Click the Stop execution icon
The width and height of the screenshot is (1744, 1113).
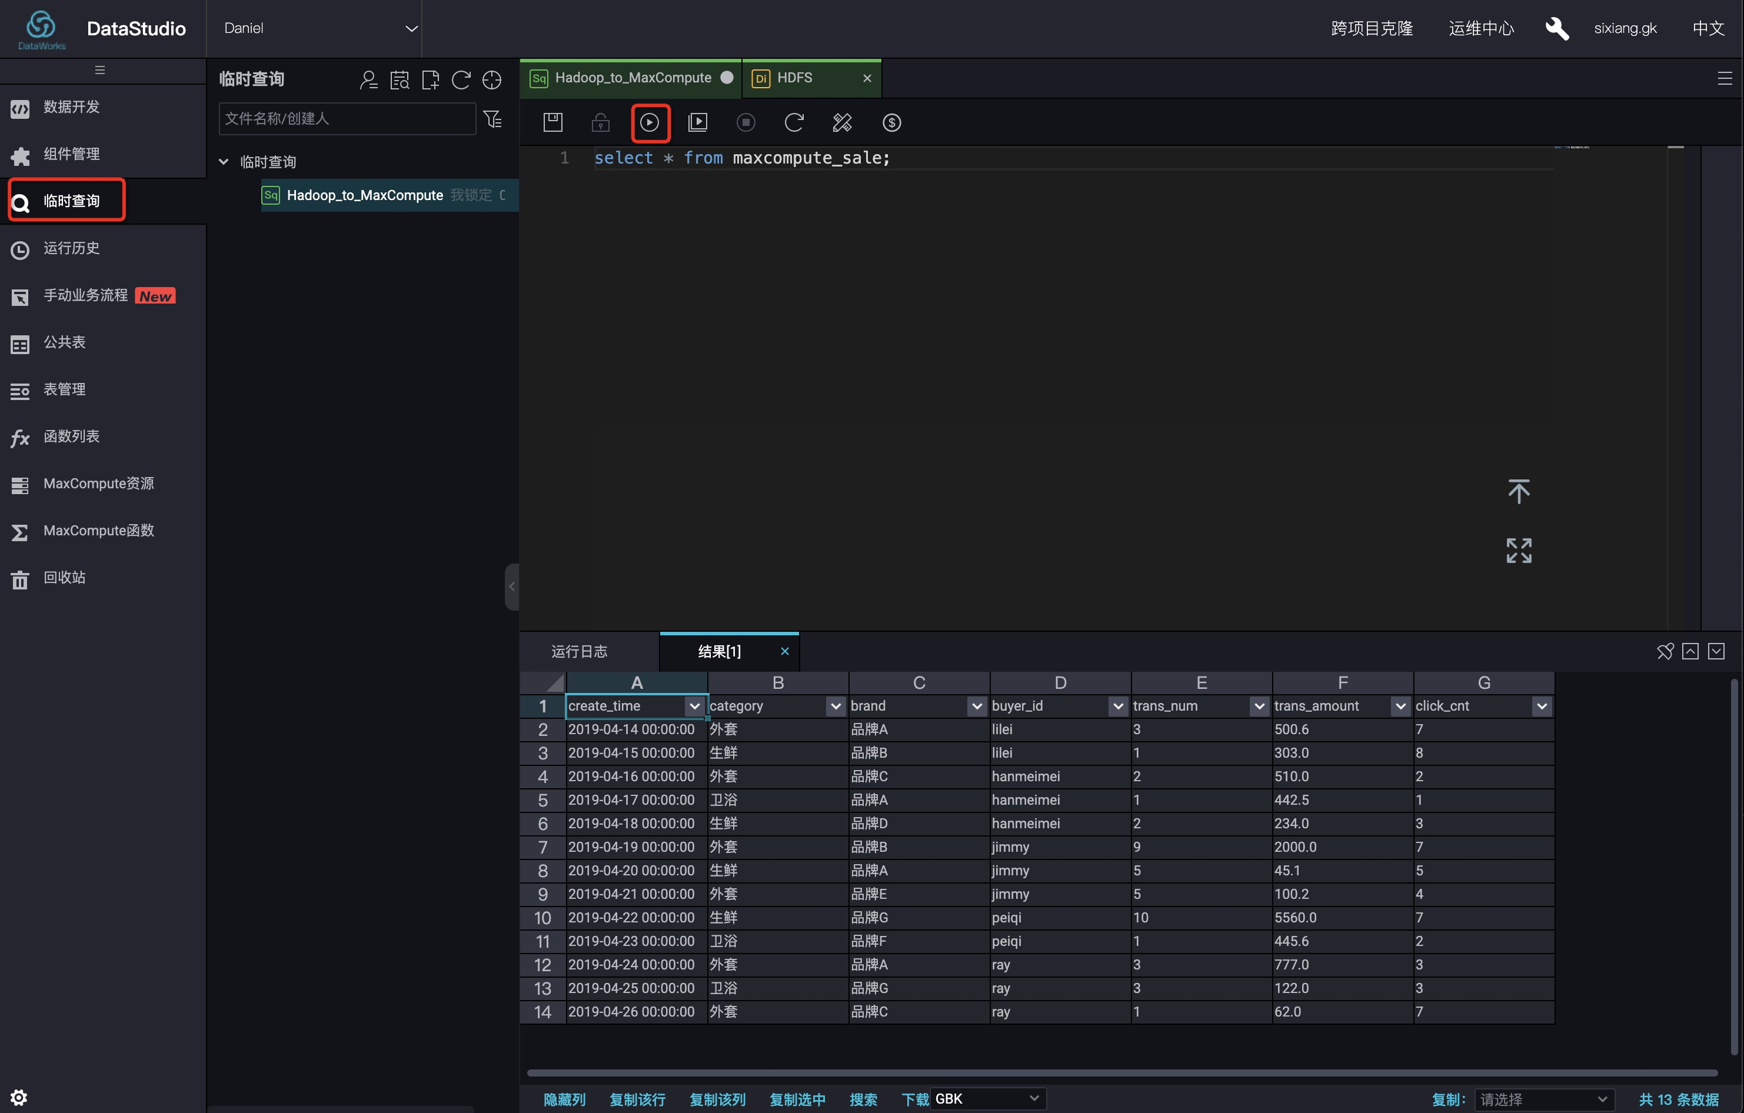tap(745, 122)
